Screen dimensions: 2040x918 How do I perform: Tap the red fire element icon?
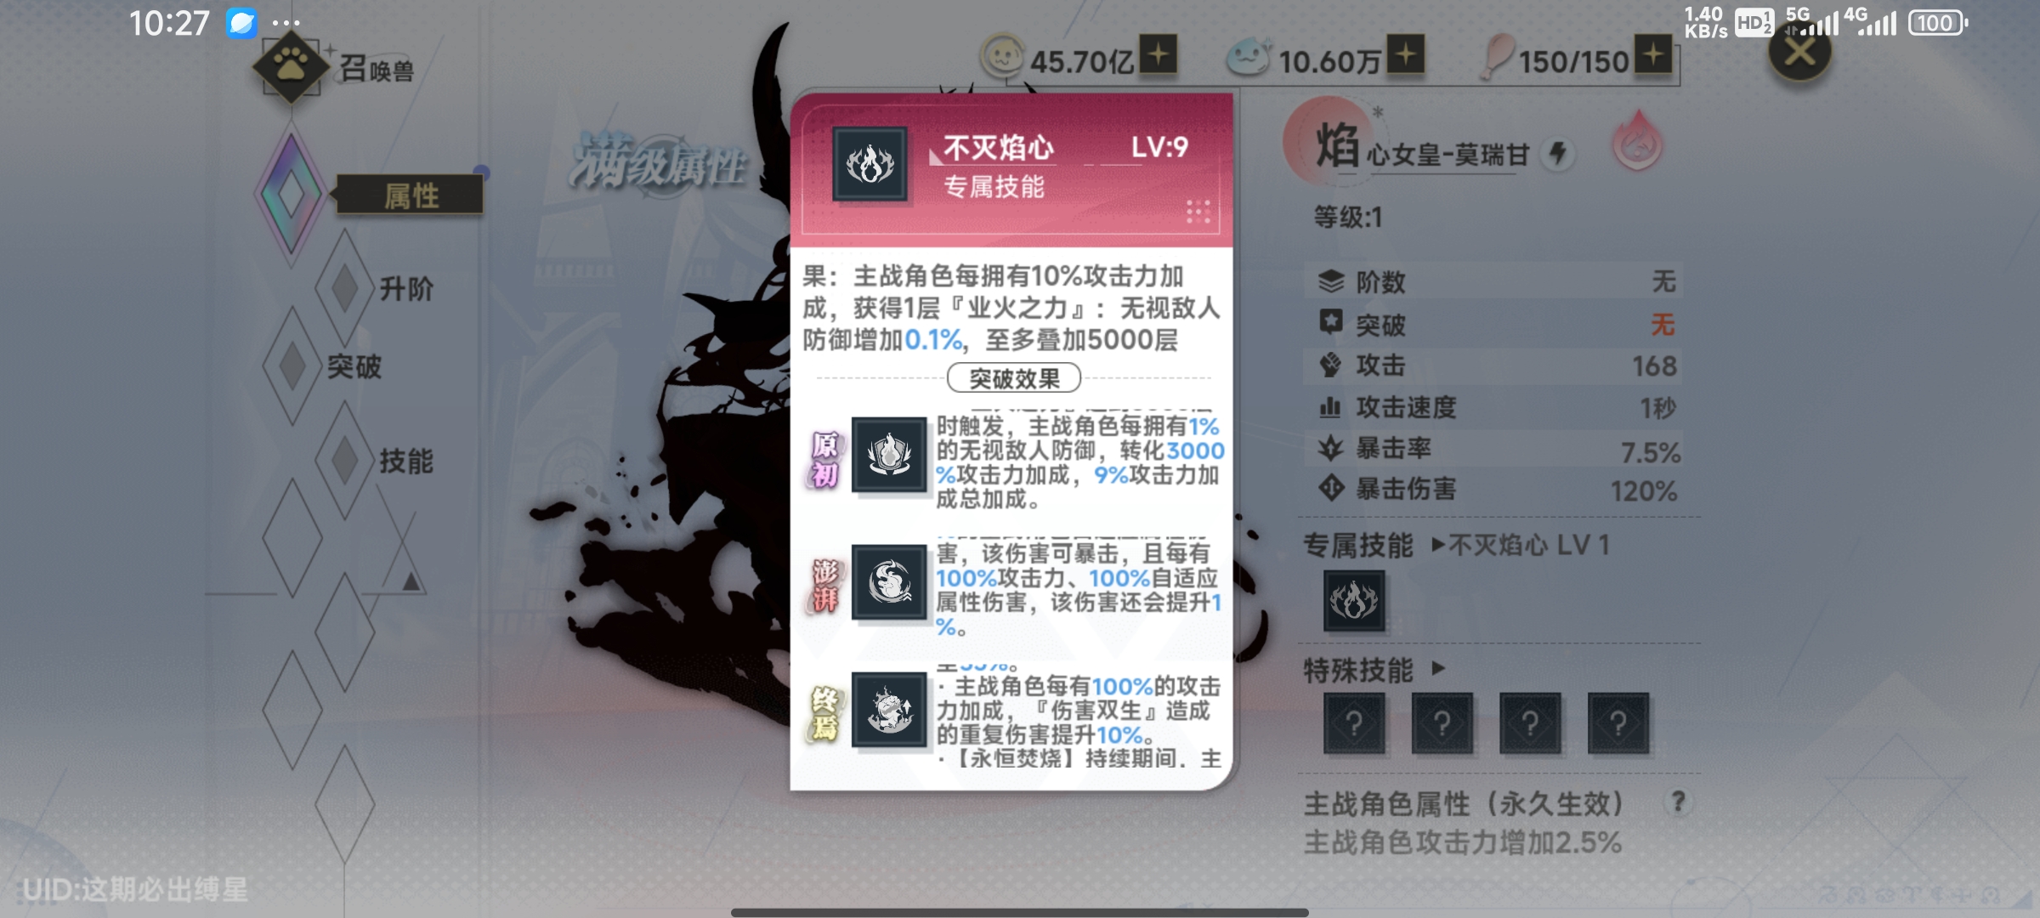coord(1636,142)
